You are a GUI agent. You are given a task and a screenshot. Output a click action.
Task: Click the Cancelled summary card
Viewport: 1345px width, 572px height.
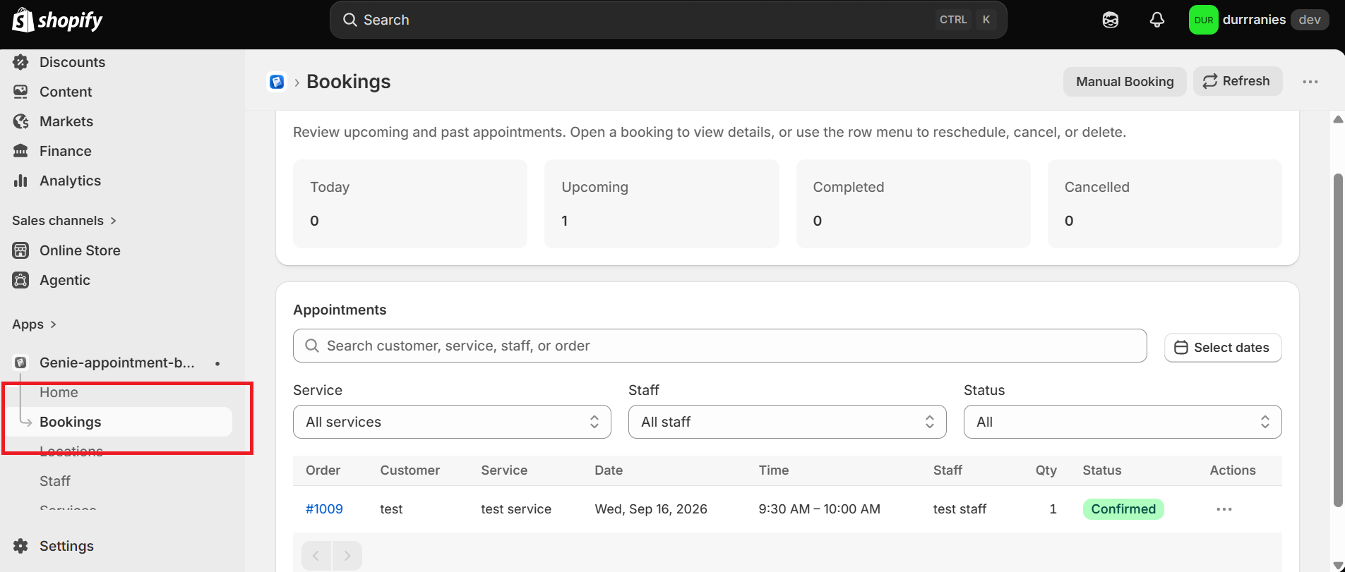(x=1165, y=204)
